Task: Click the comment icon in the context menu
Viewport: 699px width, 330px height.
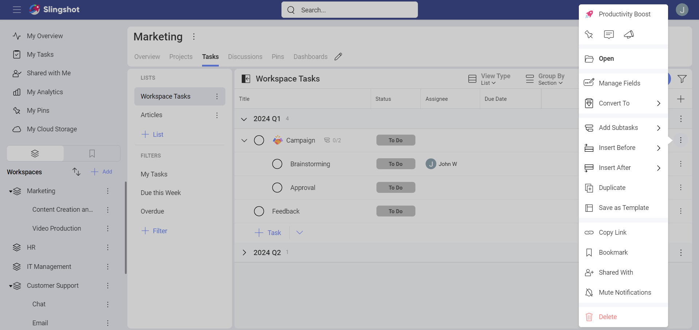Action: coord(609,35)
